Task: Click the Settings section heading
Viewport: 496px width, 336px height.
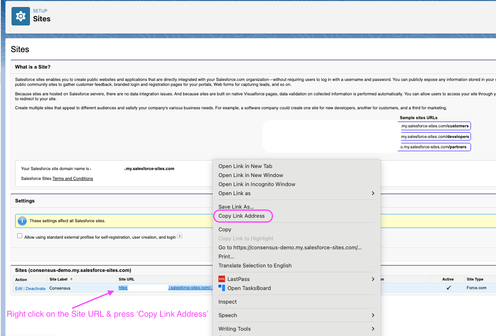Action: click(25, 201)
